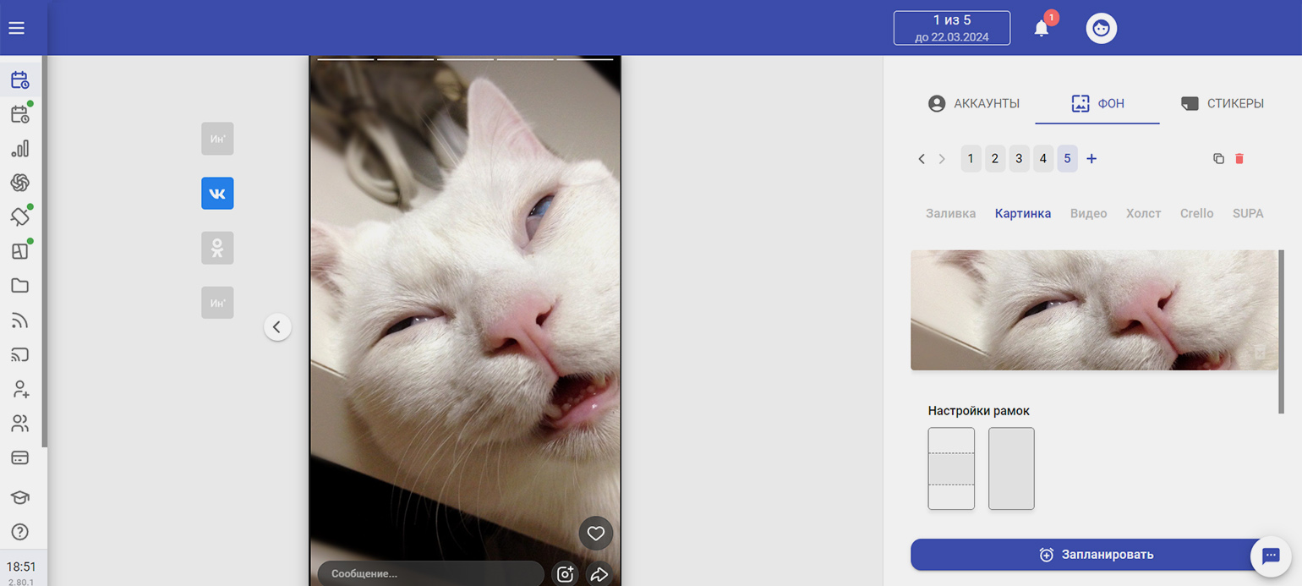This screenshot has width=1302, height=586.
Task: Click the 'Настройки рамок' label
Action: coord(979,412)
